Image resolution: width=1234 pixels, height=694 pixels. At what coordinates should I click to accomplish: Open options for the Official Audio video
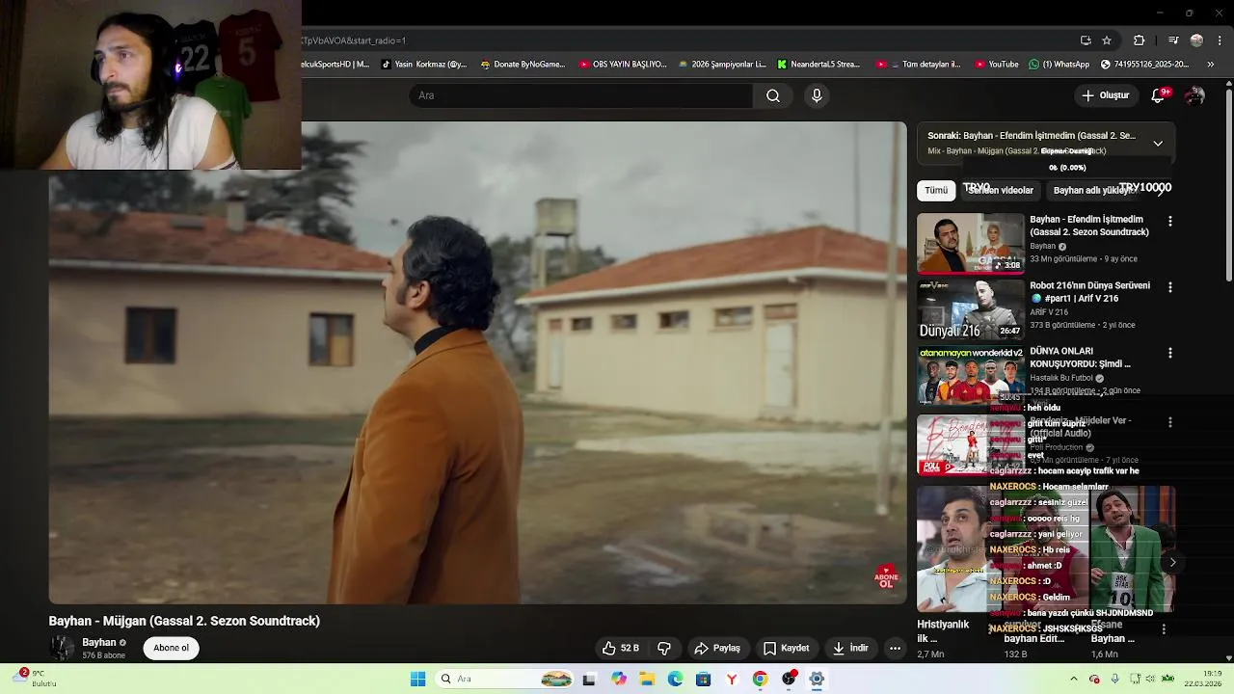point(1170,422)
